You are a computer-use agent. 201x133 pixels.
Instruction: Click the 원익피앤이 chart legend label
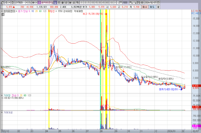tap(9, 11)
